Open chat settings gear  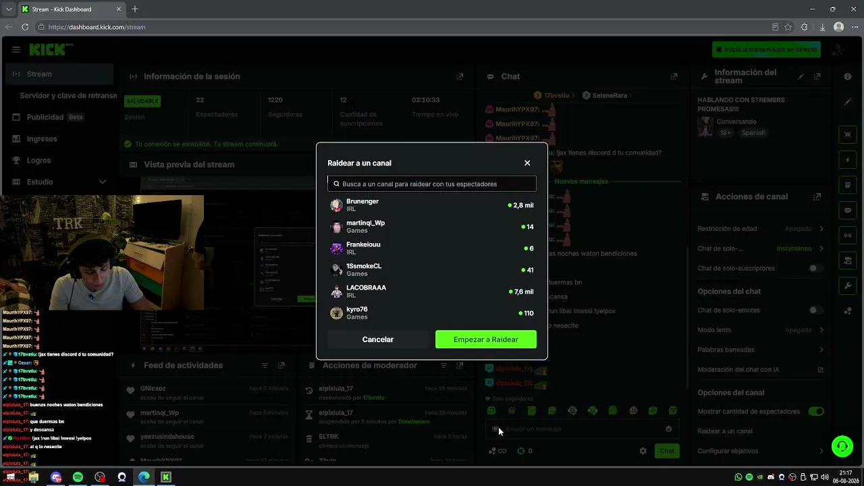coord(643,451)
